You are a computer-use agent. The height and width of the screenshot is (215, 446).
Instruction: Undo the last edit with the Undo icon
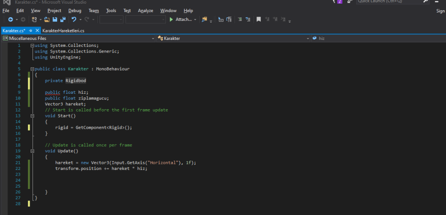73,20
